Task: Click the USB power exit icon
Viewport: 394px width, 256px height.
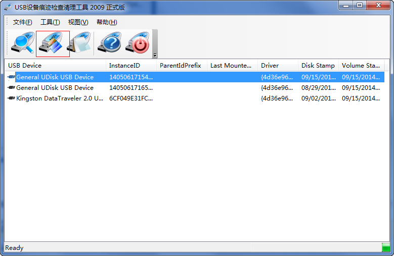Action: [x=138, y=43]
